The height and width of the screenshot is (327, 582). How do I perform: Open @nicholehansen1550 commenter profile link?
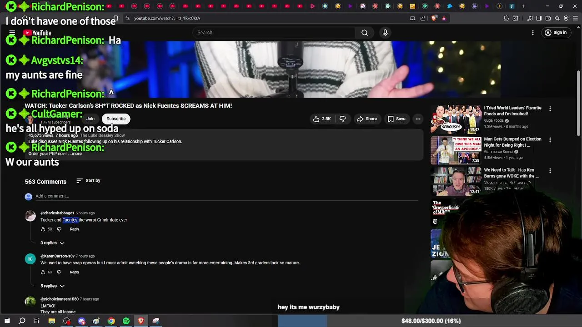(x=60, y=299)
